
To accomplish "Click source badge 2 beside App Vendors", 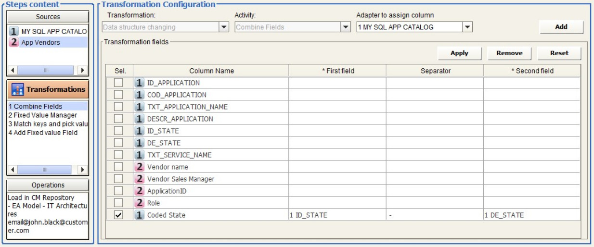I will pyautogui.click(x=14, y=42).
